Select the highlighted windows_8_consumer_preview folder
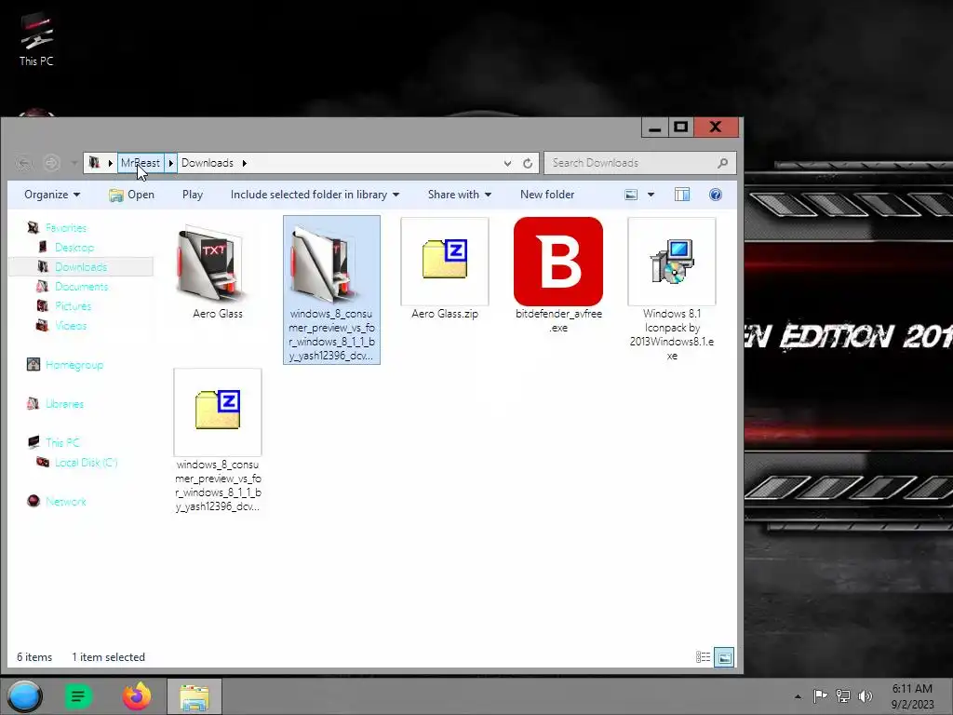 (332, 290)
